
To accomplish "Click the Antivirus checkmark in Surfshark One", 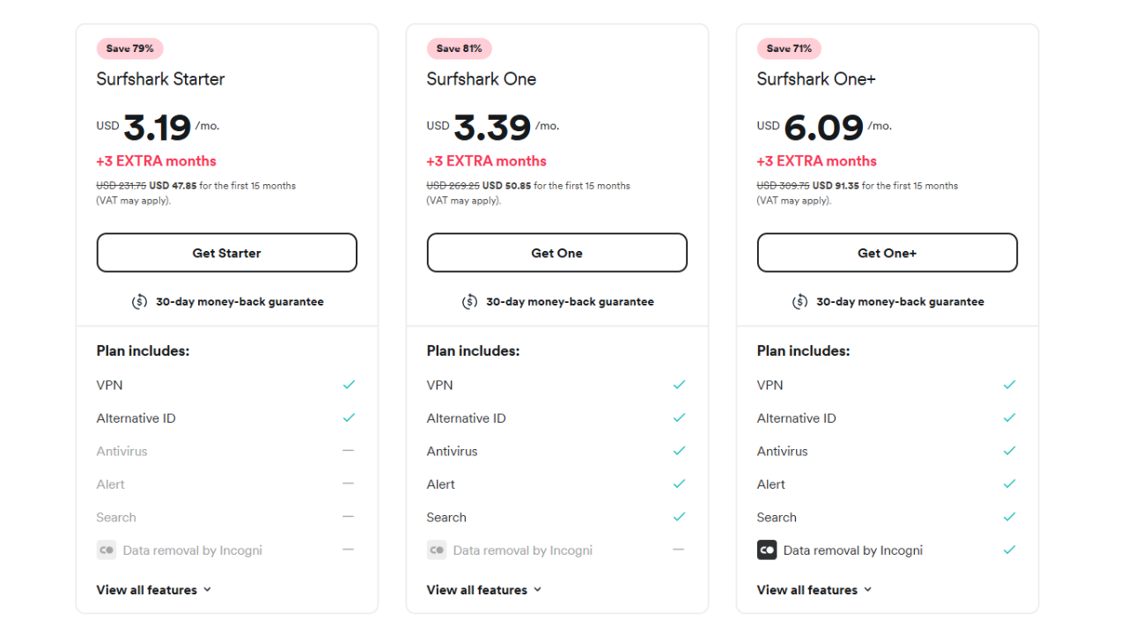I will [679, 451].
